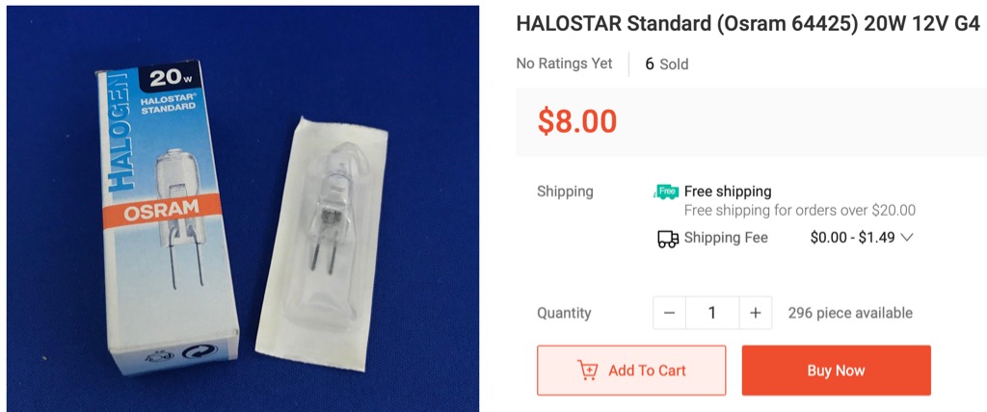
Task: Click the HALOSTAR Standard product title
Action: pos(748,24)
